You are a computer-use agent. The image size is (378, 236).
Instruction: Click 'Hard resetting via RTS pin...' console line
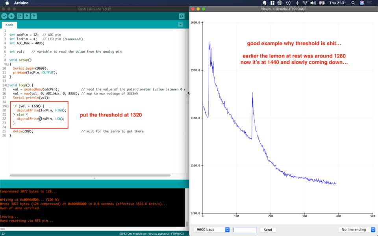pos(26,221)
